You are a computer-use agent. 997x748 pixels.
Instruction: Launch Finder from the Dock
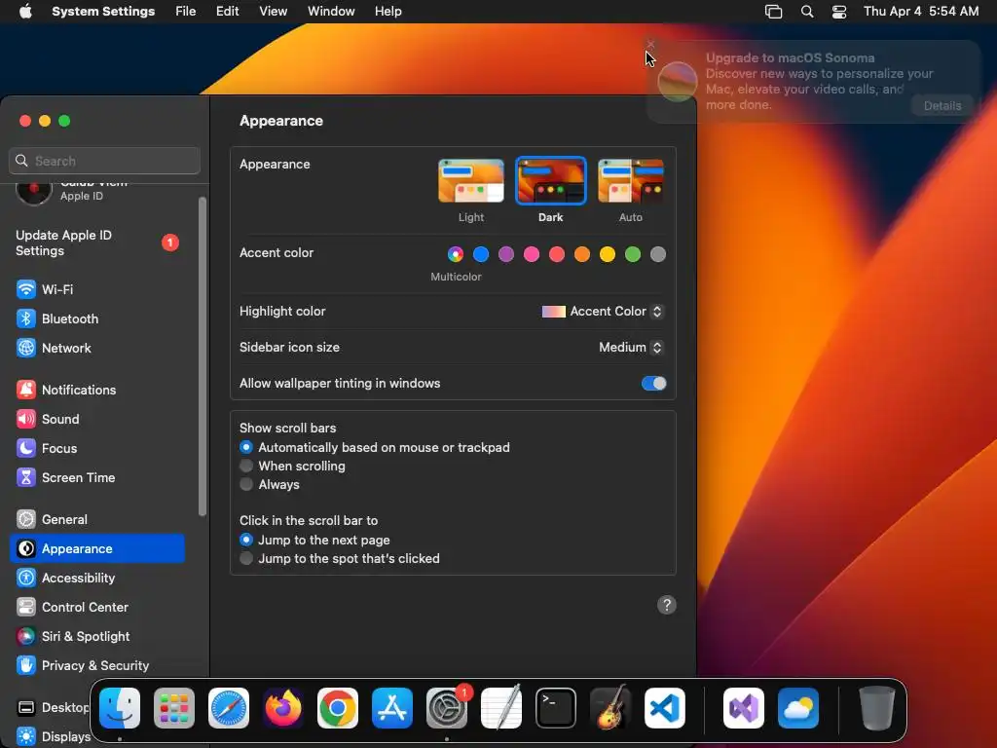(x=120, y=708)
